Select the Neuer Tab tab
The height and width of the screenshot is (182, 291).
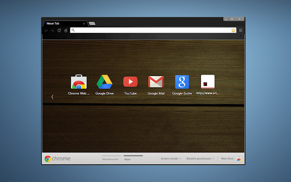[x=65, y=23]
